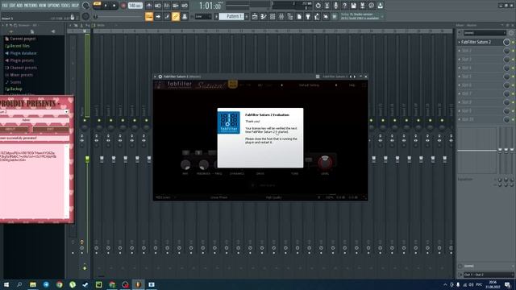Click the plug-shaped plugin picker icon
Viewport: 516px width, 290px height.
308,16
